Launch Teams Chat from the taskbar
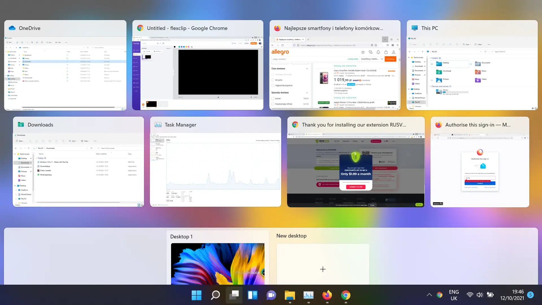542x305 pixels. tap(271, 295)
